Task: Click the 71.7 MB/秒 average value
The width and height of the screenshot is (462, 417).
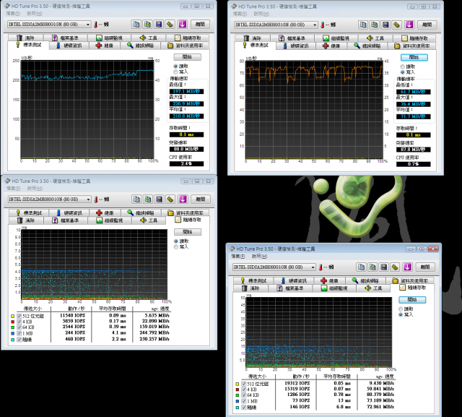Action: pyautogui.click(x=414, y=117)
